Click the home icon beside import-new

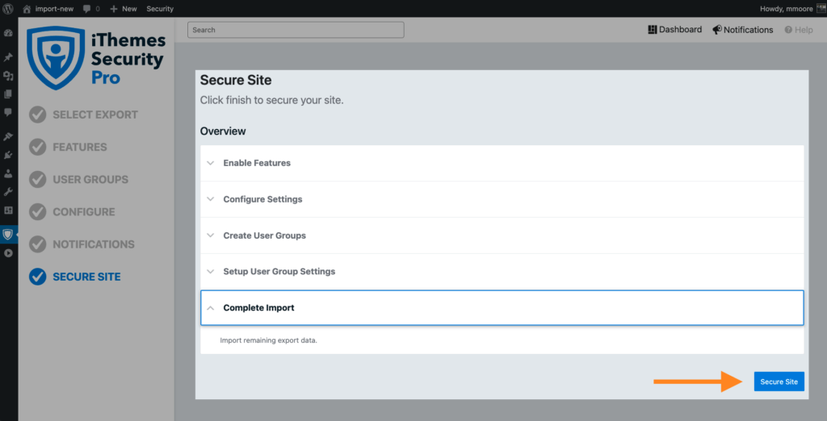coord(27,9)
